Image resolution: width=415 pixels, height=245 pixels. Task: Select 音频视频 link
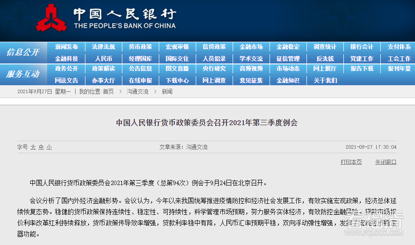[251, 69]
